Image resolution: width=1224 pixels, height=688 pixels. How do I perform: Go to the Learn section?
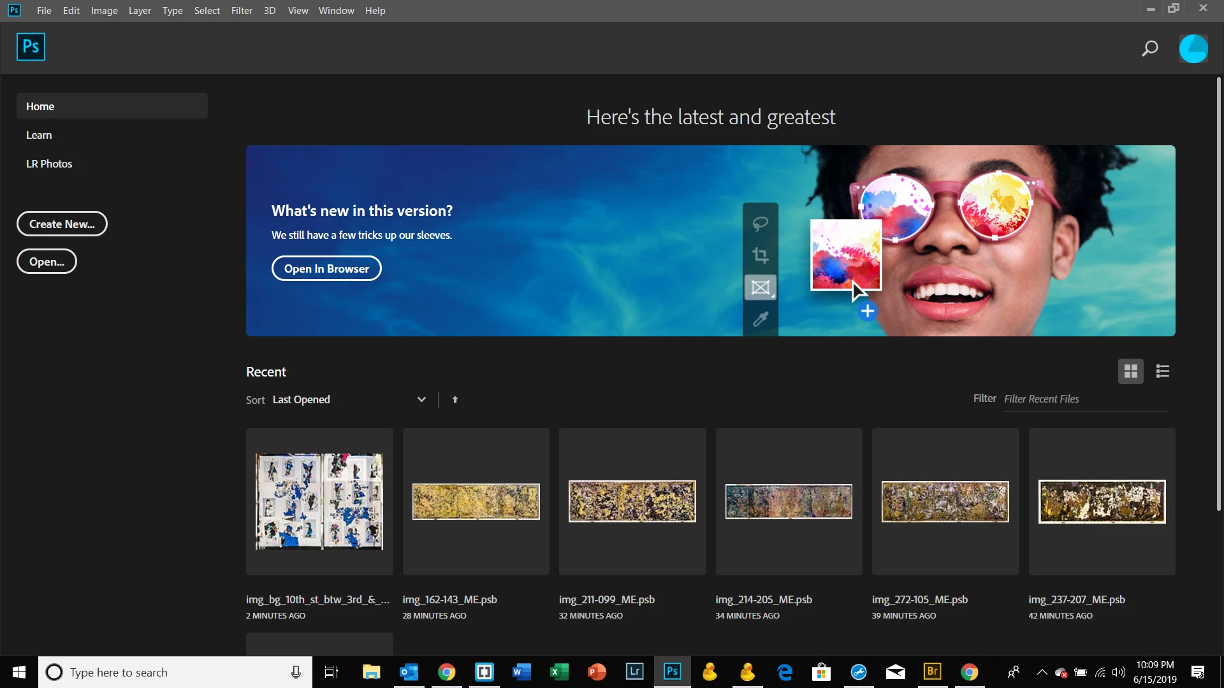click(39, 135)
